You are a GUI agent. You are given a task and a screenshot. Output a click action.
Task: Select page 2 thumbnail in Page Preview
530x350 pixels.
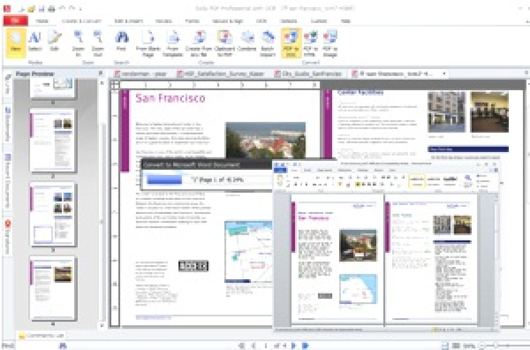pos(53,141)
